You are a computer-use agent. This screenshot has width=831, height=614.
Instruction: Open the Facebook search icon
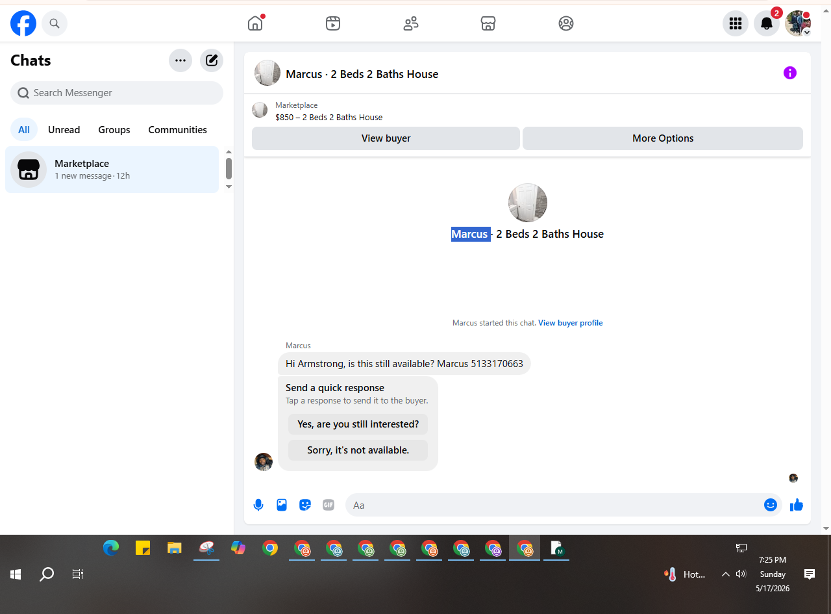55,23
